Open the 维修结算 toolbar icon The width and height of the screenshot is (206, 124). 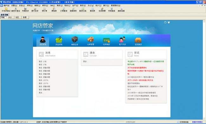[121, 10]
